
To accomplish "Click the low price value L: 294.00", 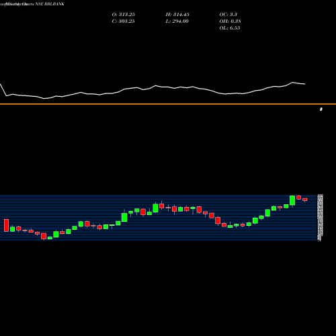I will click(177, 22).
